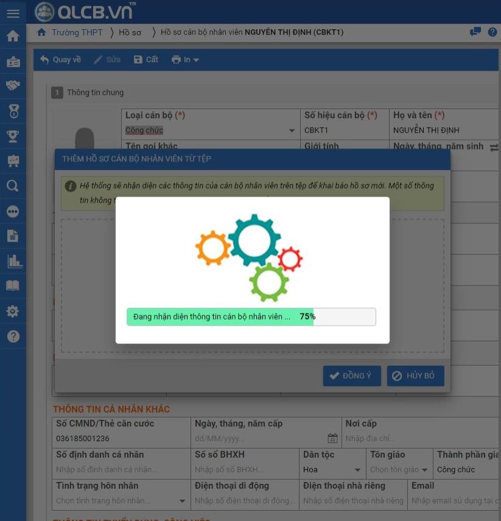The height and width of the screenshot is (521, 501).
Task: Open the Dân tộc dropdown showing Hoa
Action: (357, 470)
